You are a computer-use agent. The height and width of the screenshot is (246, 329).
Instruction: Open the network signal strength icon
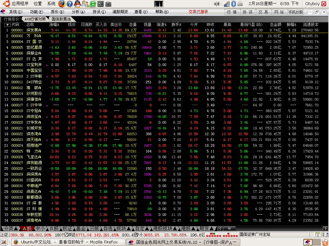(x=227, y=4)
